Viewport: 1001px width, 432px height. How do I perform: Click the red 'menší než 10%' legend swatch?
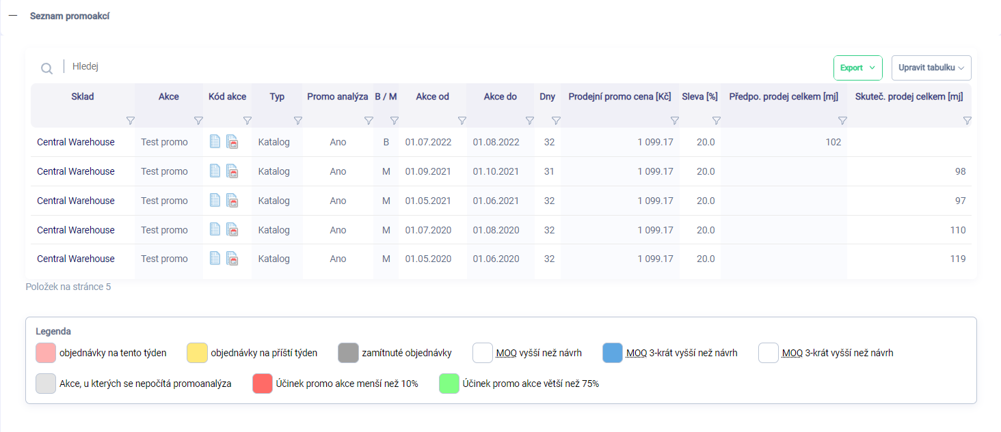[262, 384]
